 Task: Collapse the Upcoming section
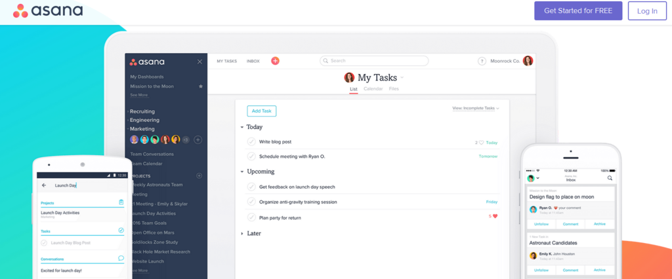coord(242,172)
